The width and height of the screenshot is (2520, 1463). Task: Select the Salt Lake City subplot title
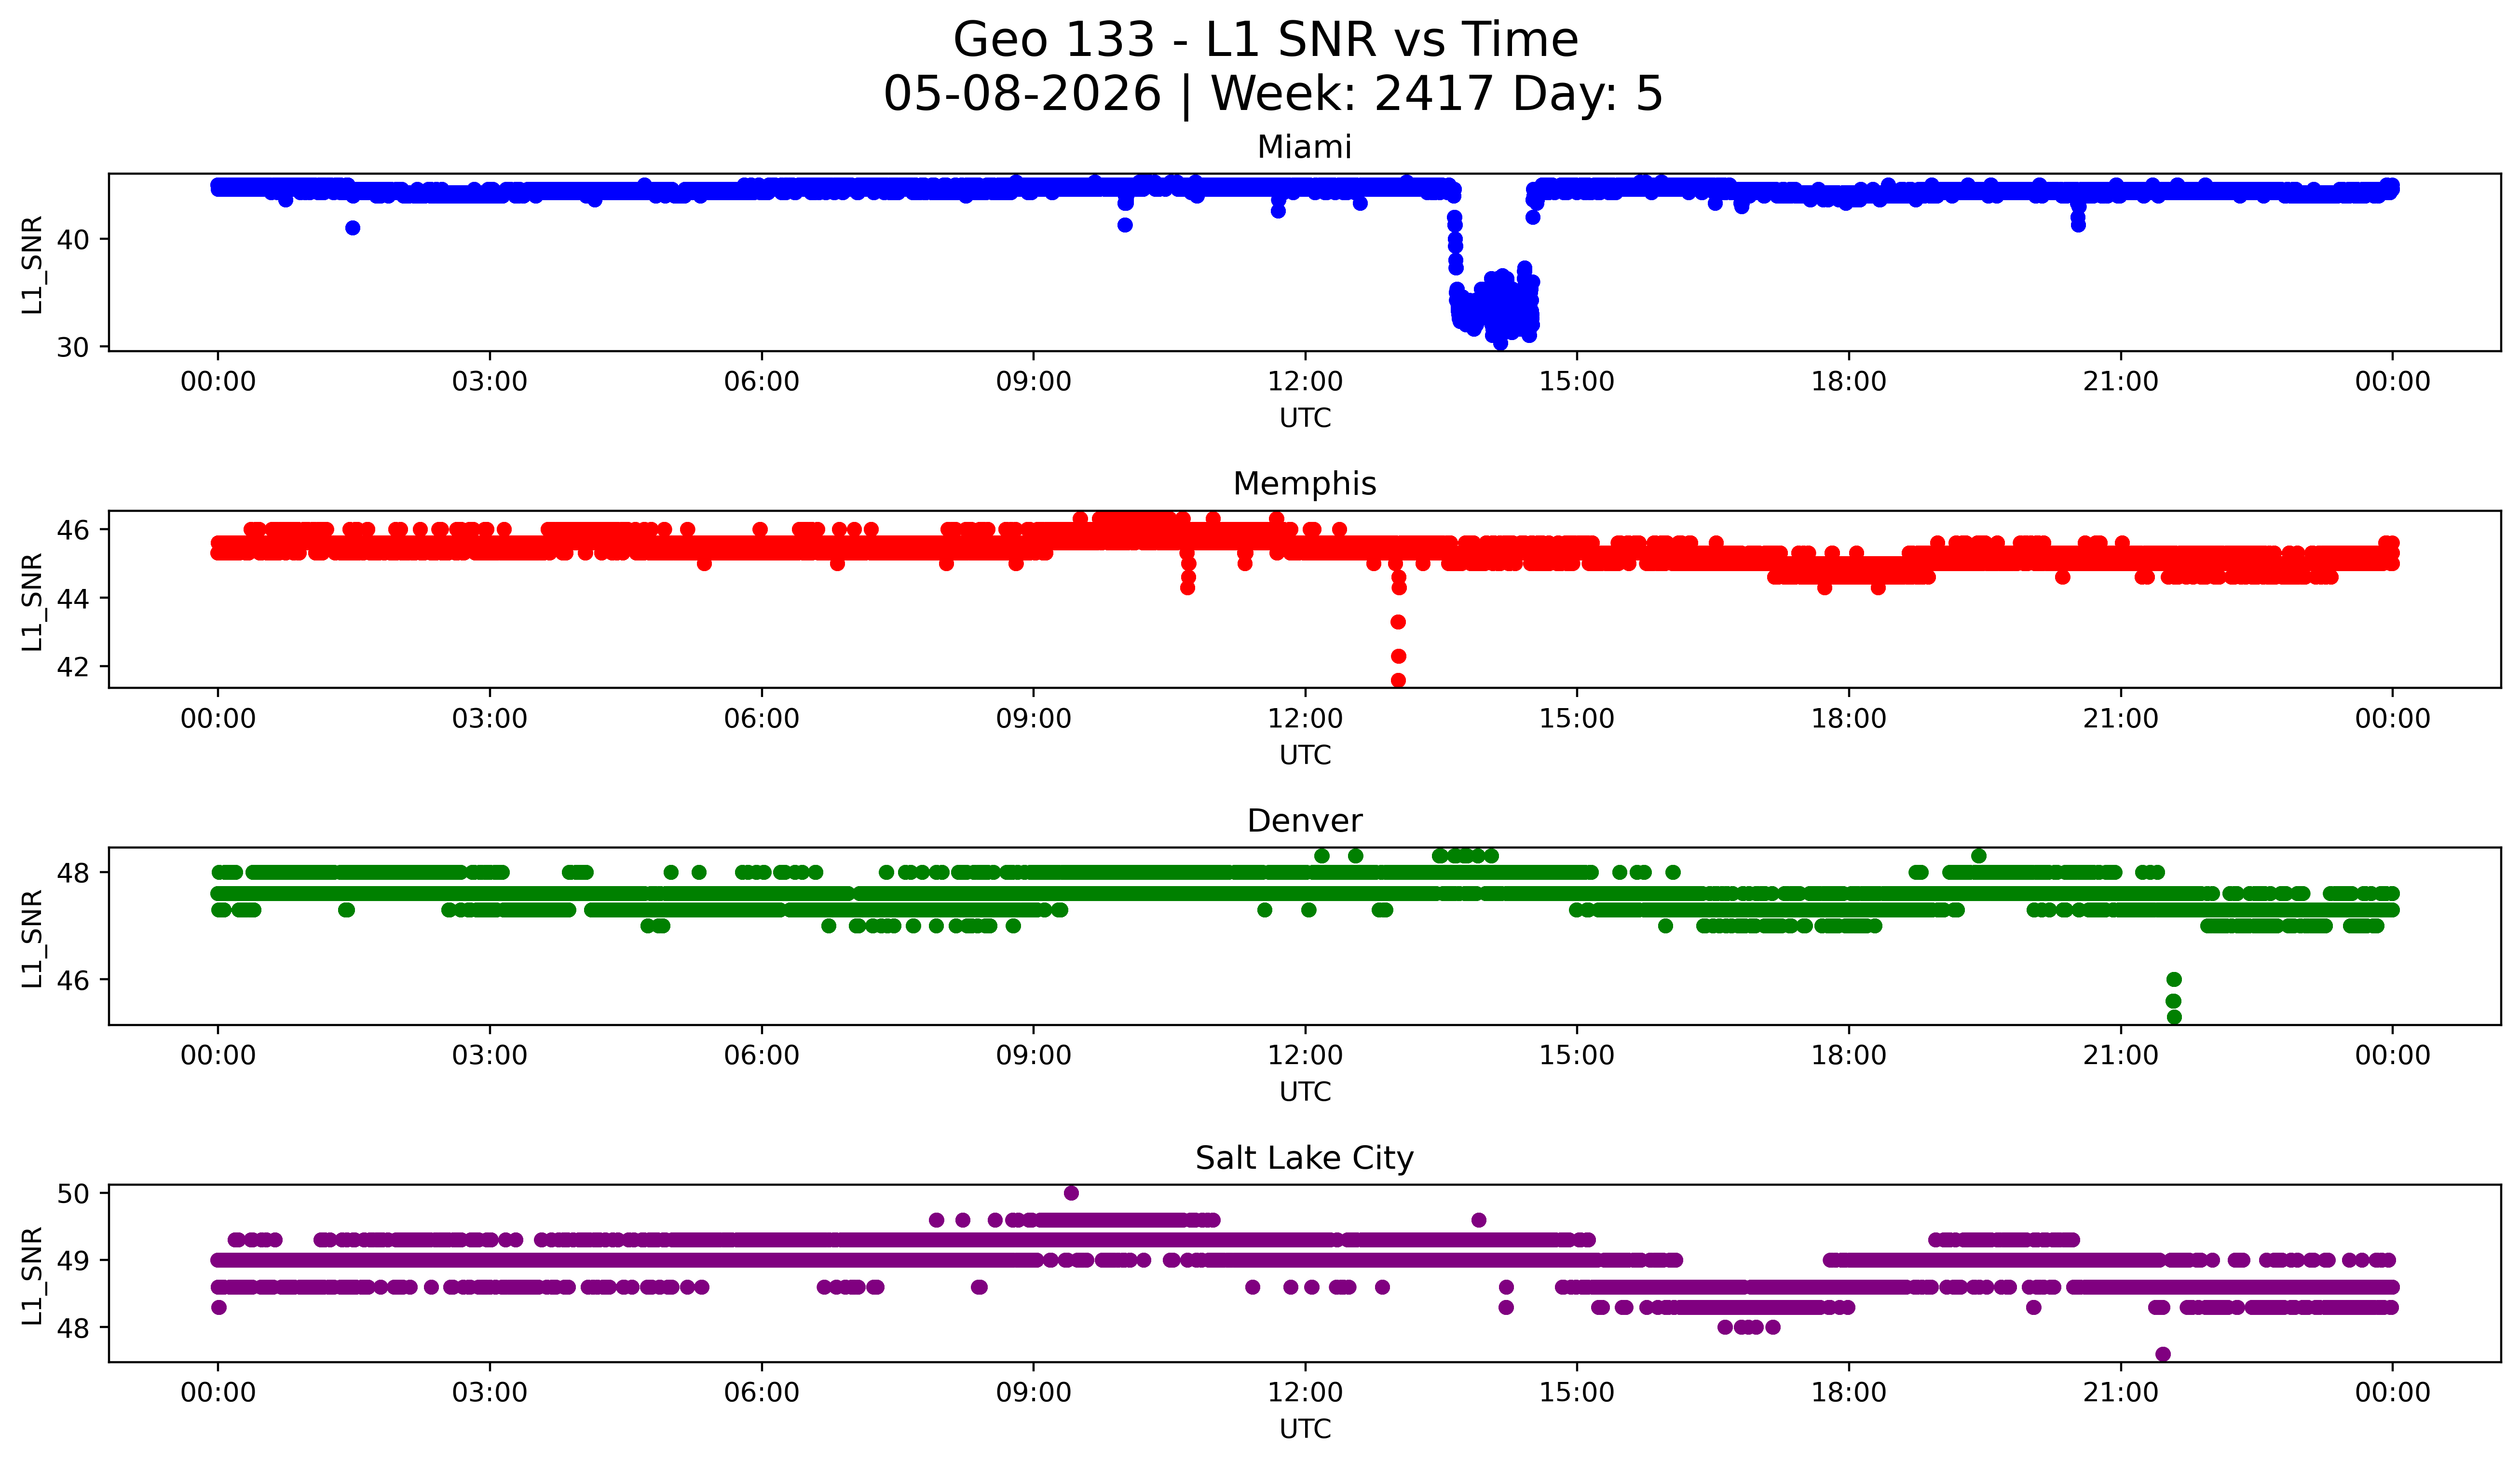pyautogui.click(x=1304, y=1158)
